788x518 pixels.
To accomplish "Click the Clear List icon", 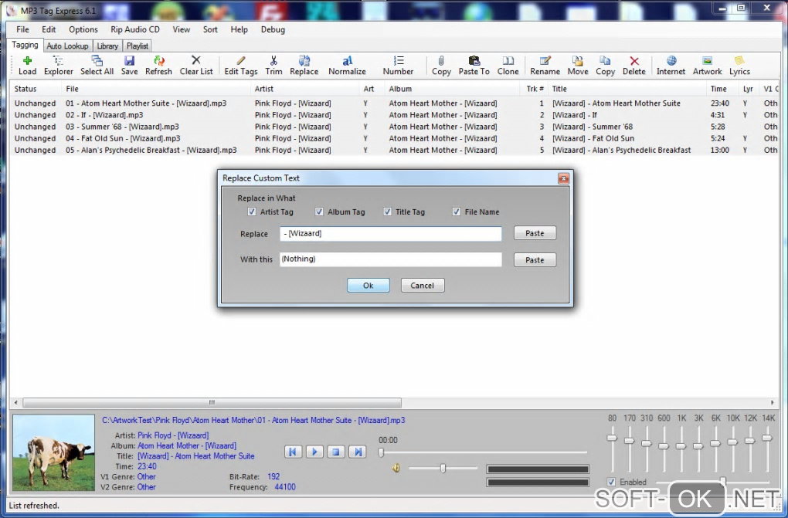I will (196, 66).
